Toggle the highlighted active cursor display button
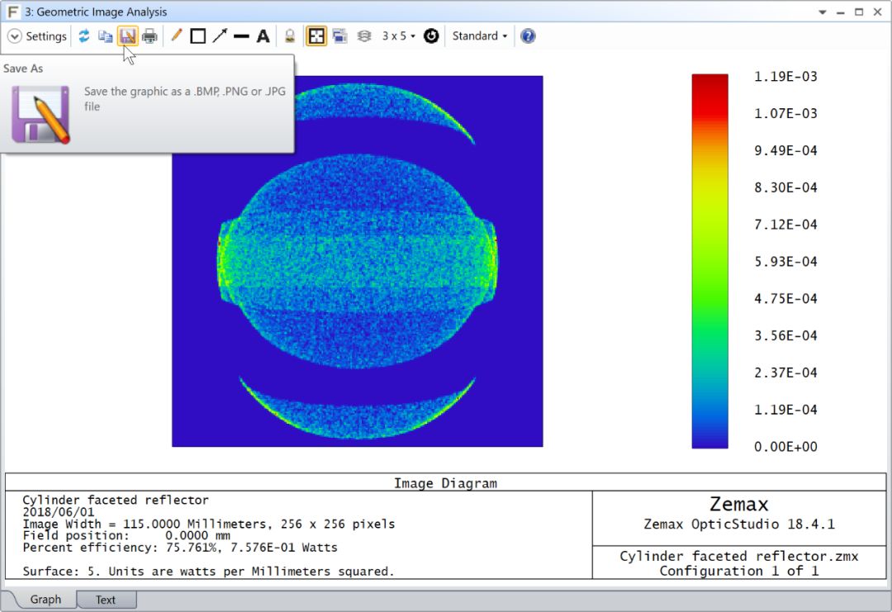The width and height of the screenshot is (892, 612). [316, 36]
